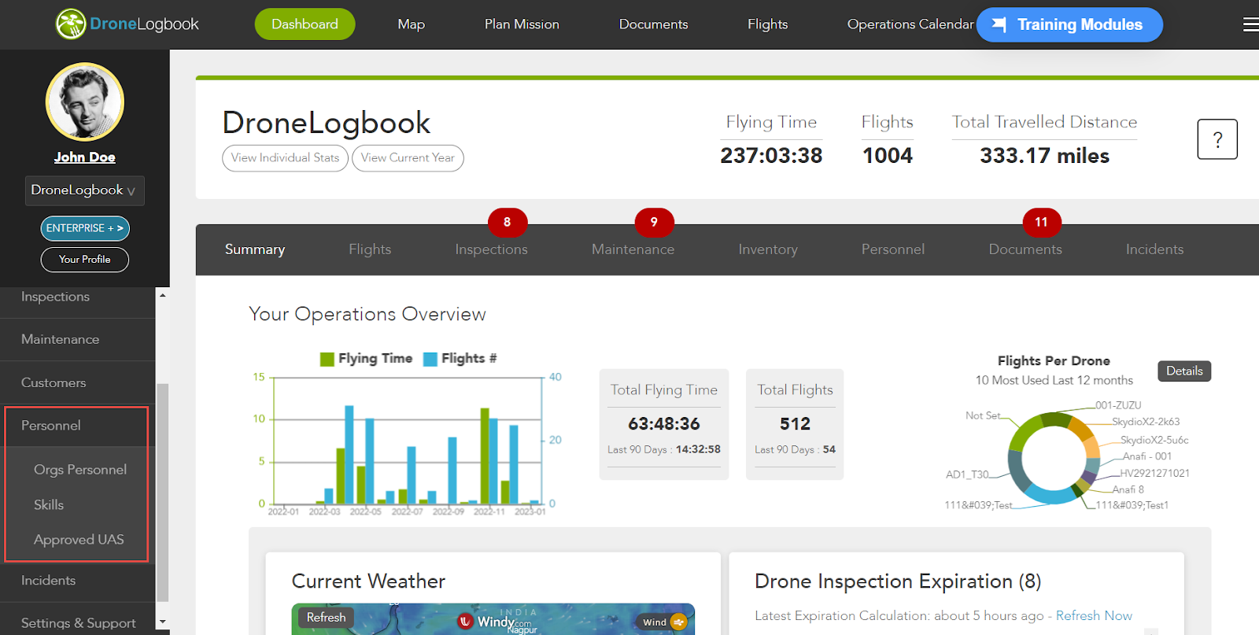This screenshot has height=635, width=1259.
Task: Click the Anafi - 001 drone label
Action: point(1147,456)
